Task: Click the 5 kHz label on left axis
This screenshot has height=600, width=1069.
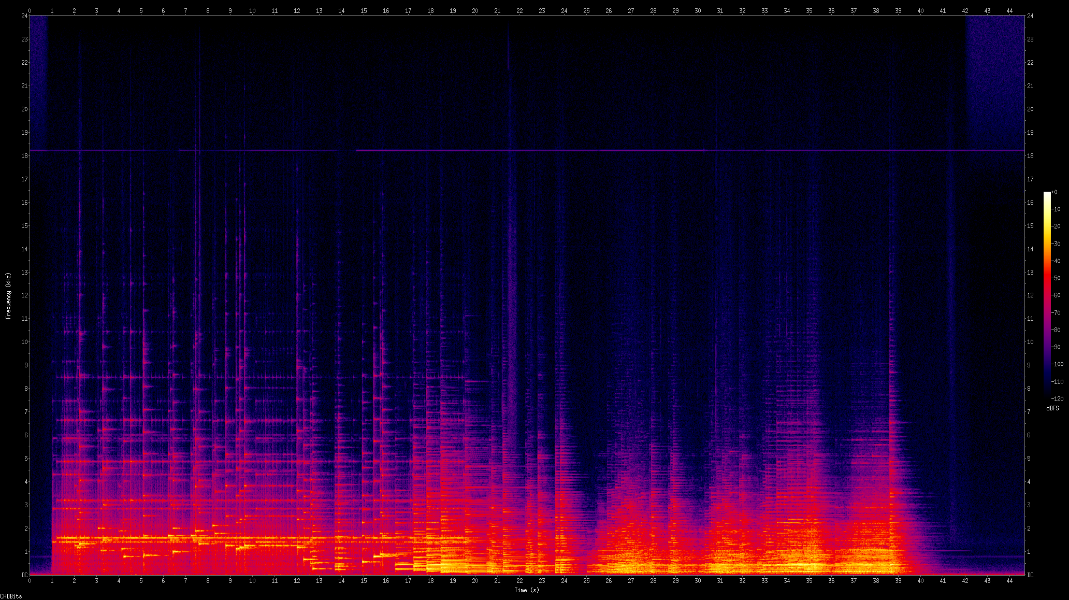Action: [25, 459]
